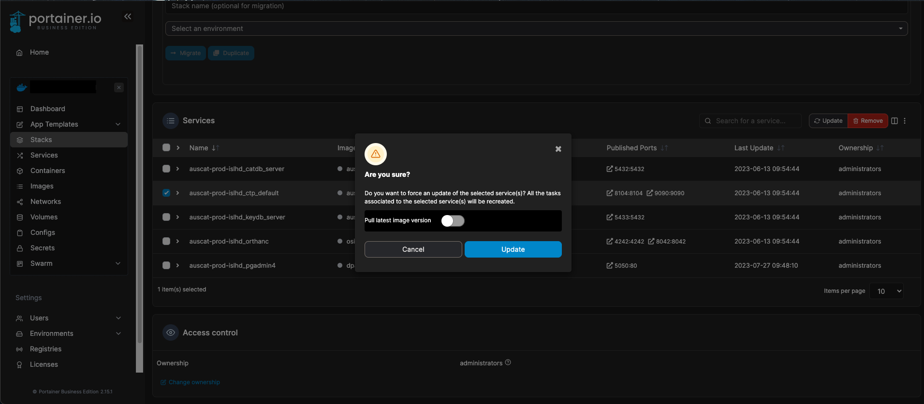Collapse the sidebar with the double-chevron icon

point(128,16)
